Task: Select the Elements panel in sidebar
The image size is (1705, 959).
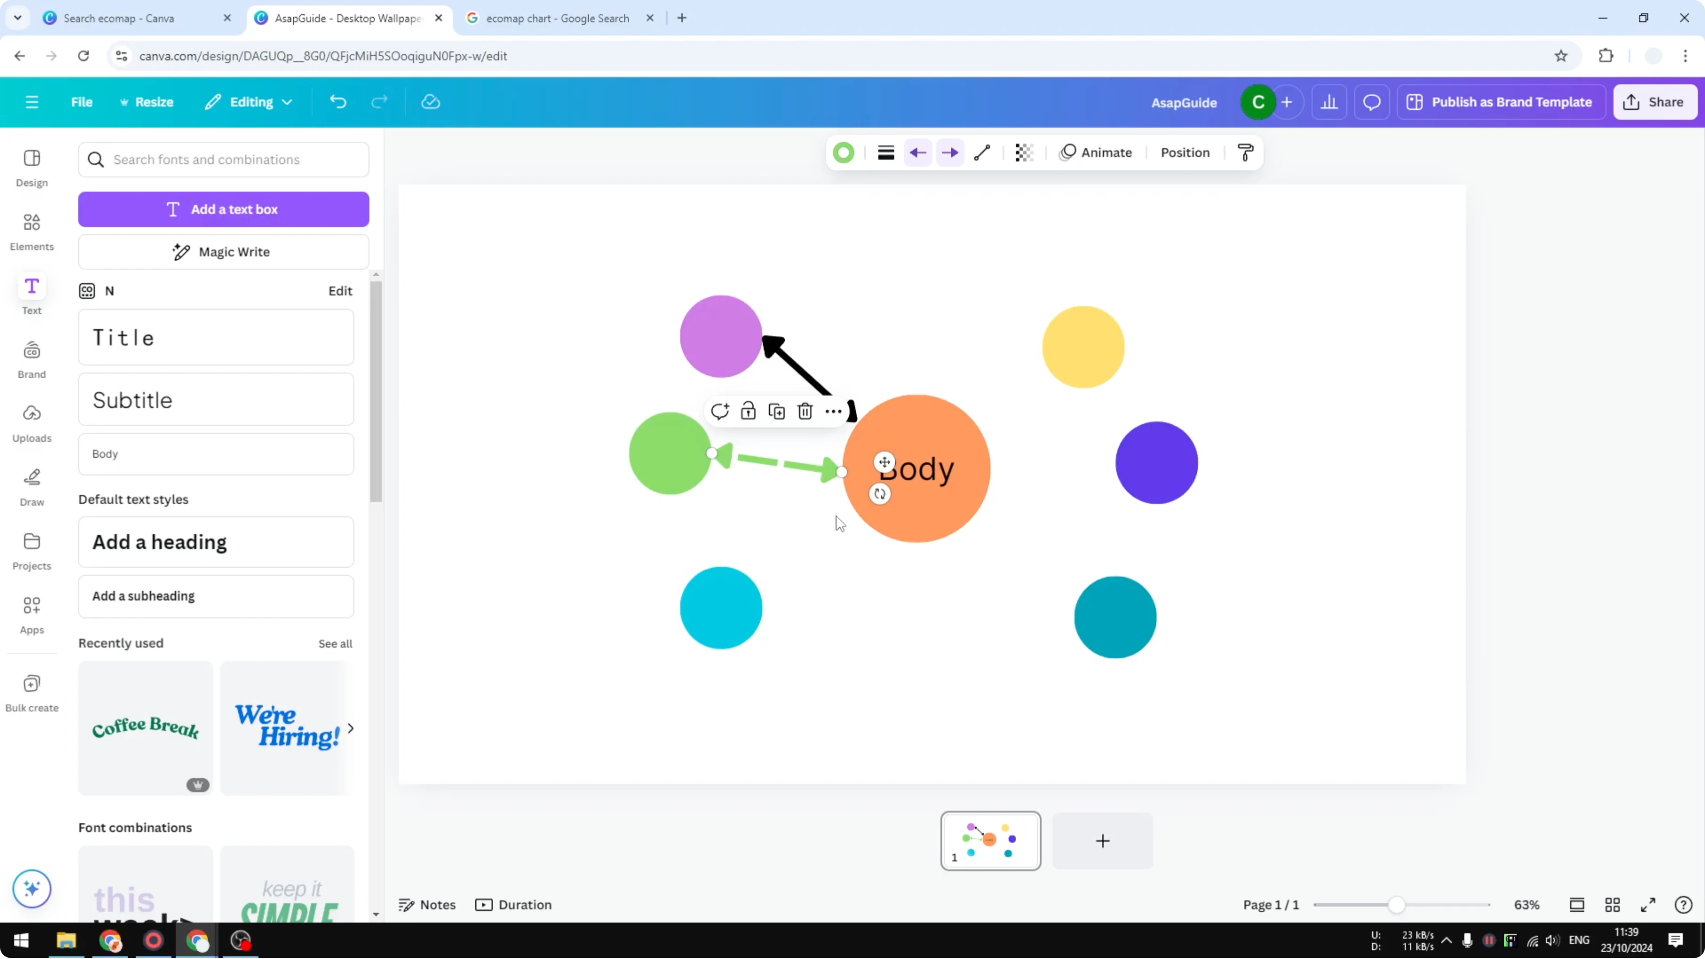Action: pyautogui.click(x=31, y=231)
